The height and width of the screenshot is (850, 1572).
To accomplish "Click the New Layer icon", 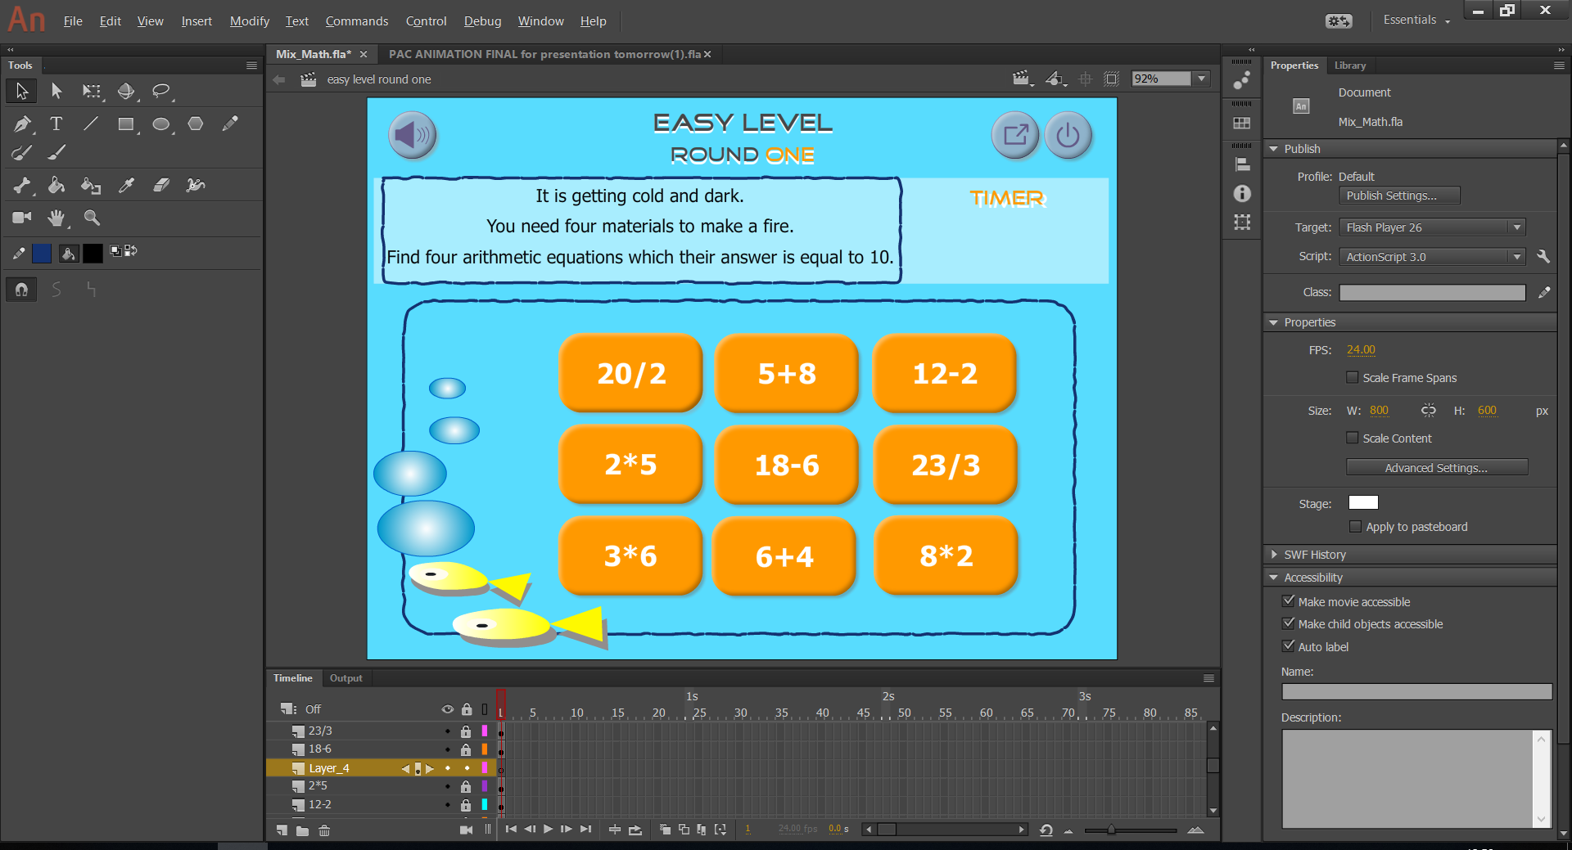I will (282, 830).
